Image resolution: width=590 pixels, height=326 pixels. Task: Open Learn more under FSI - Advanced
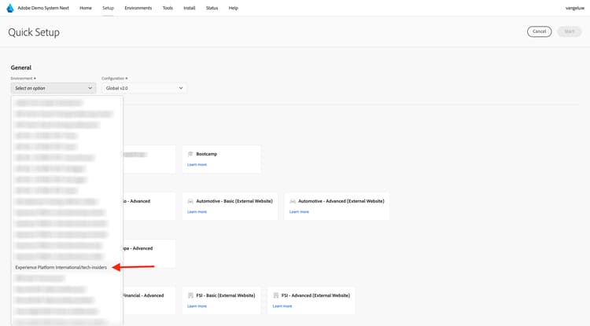coord(282,306)
